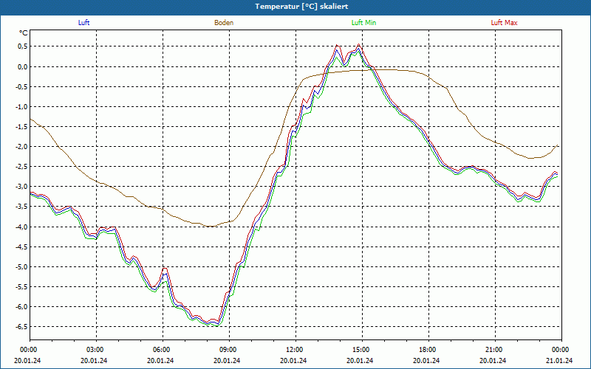Click the '21.01.24' date label
Screen dimensions: 591x369
pos(559,360)
